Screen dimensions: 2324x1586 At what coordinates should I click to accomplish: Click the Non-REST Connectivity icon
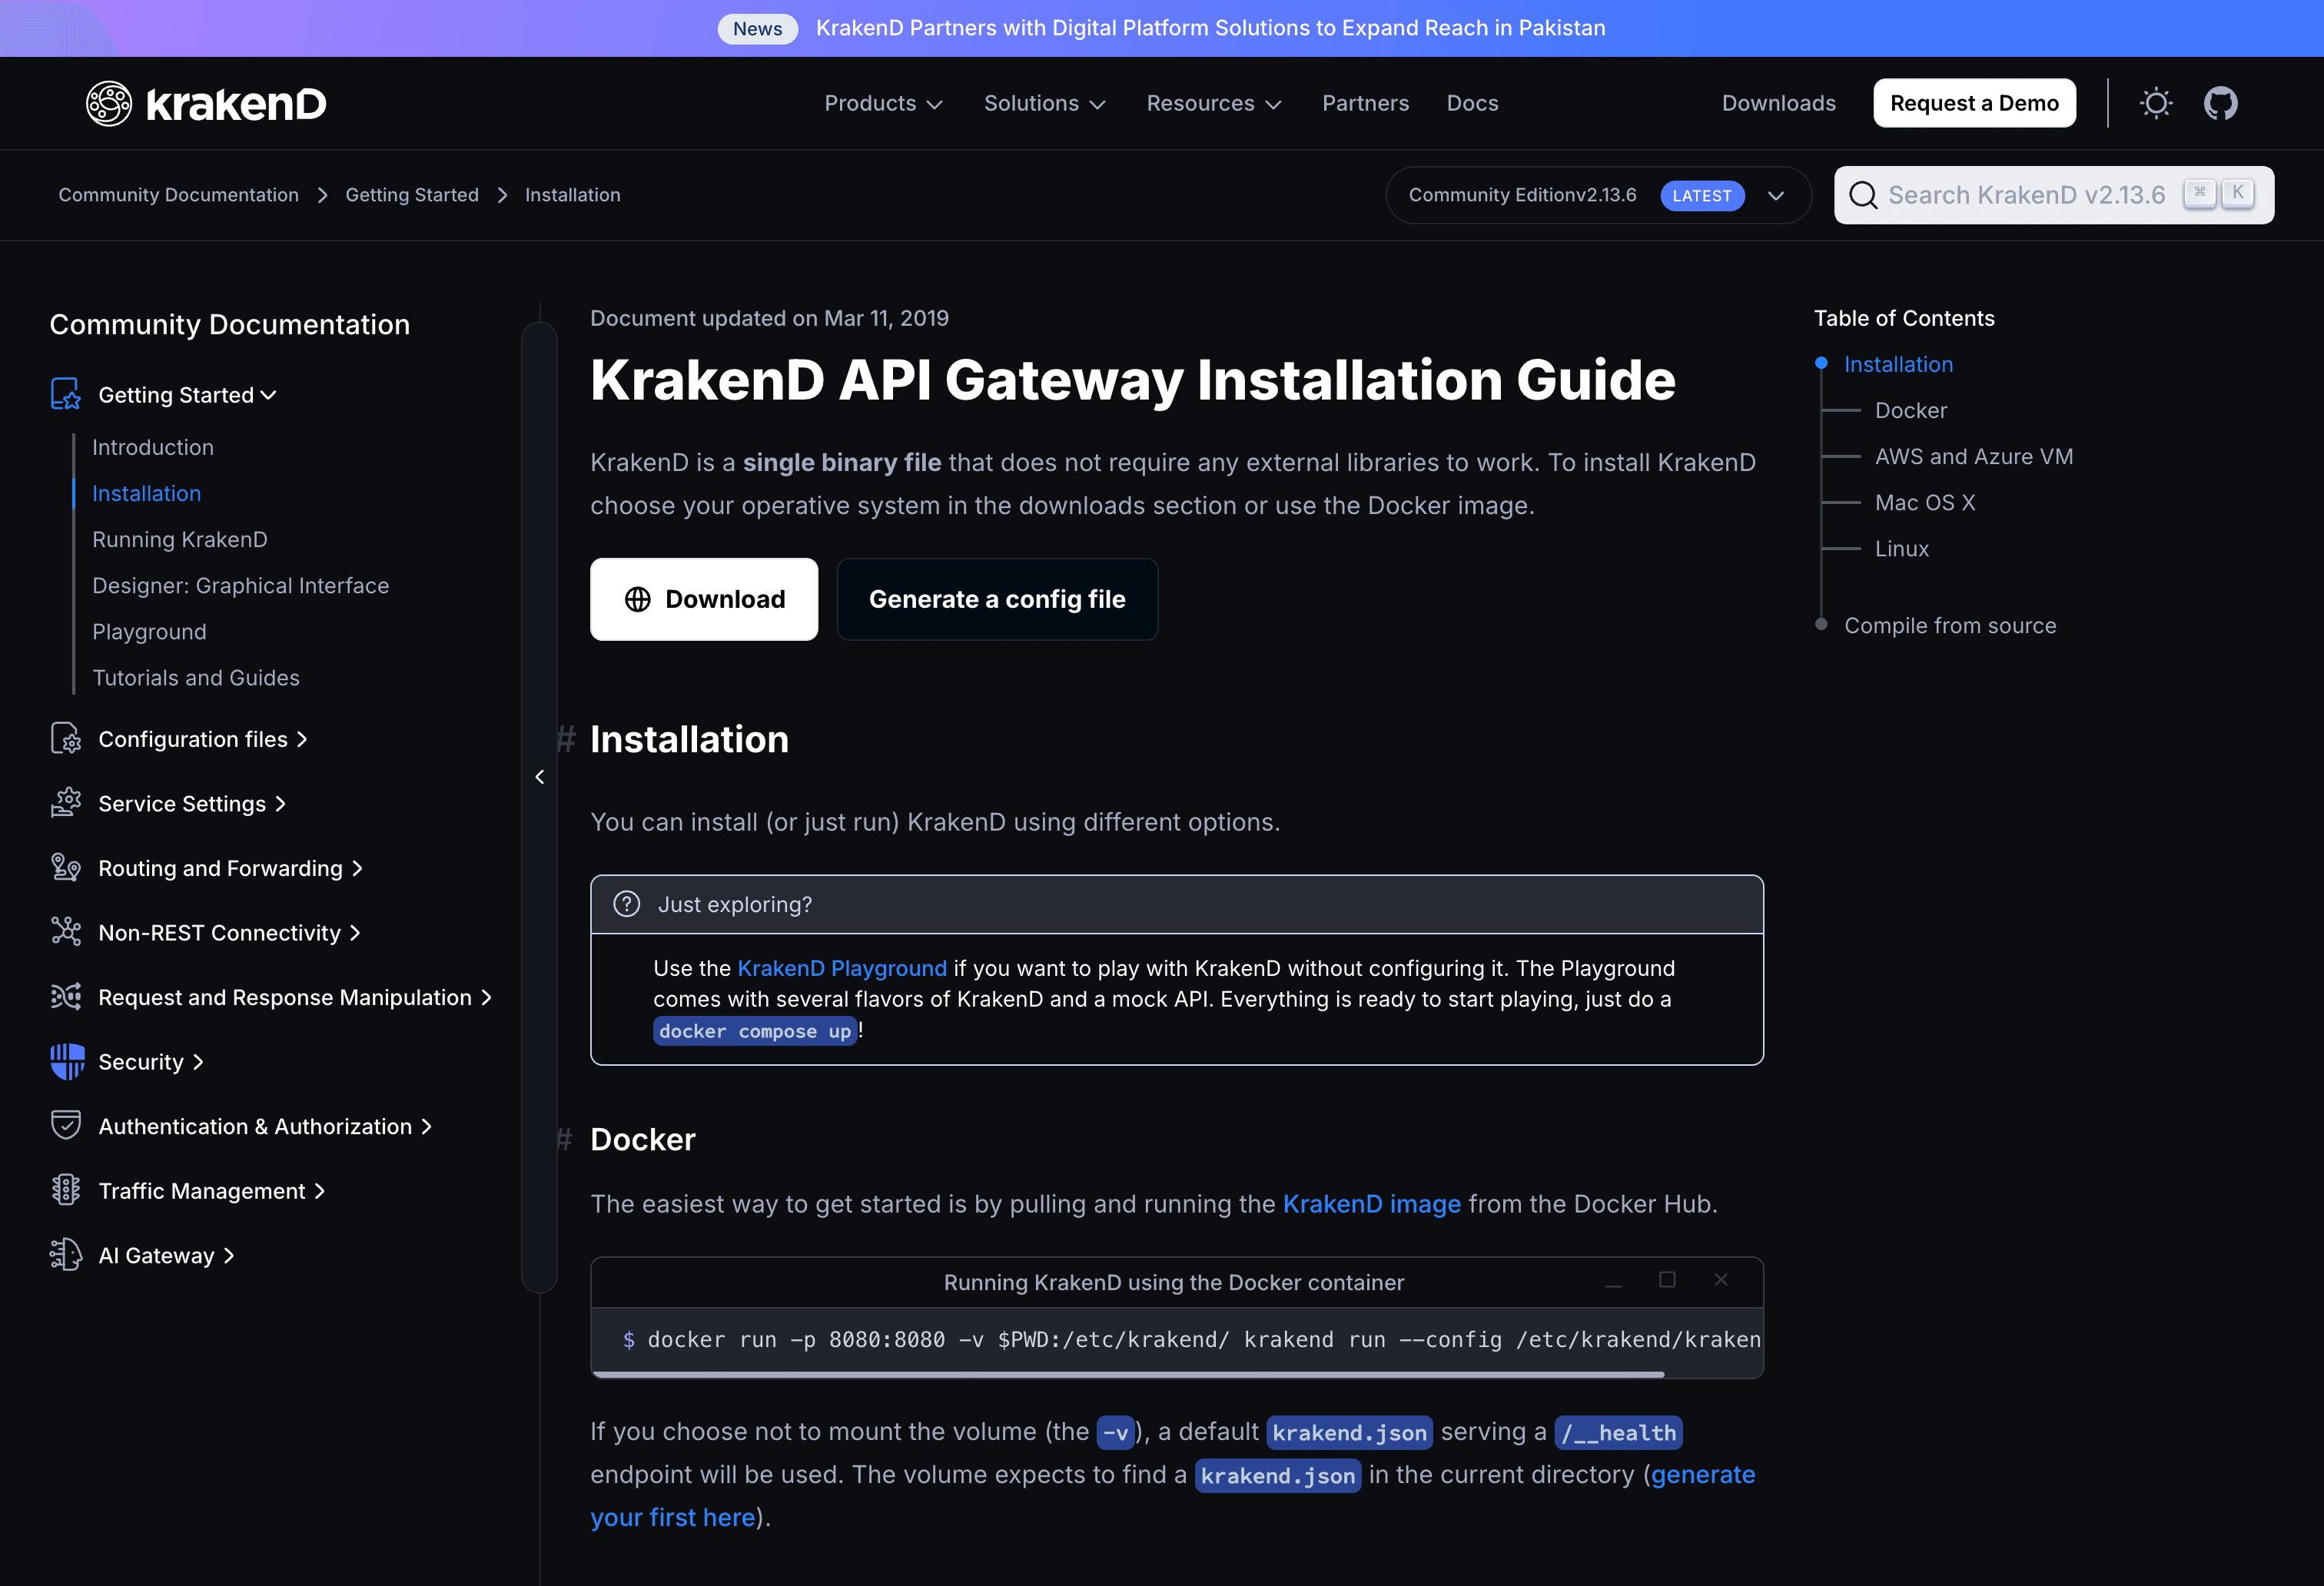pos(66,932)
